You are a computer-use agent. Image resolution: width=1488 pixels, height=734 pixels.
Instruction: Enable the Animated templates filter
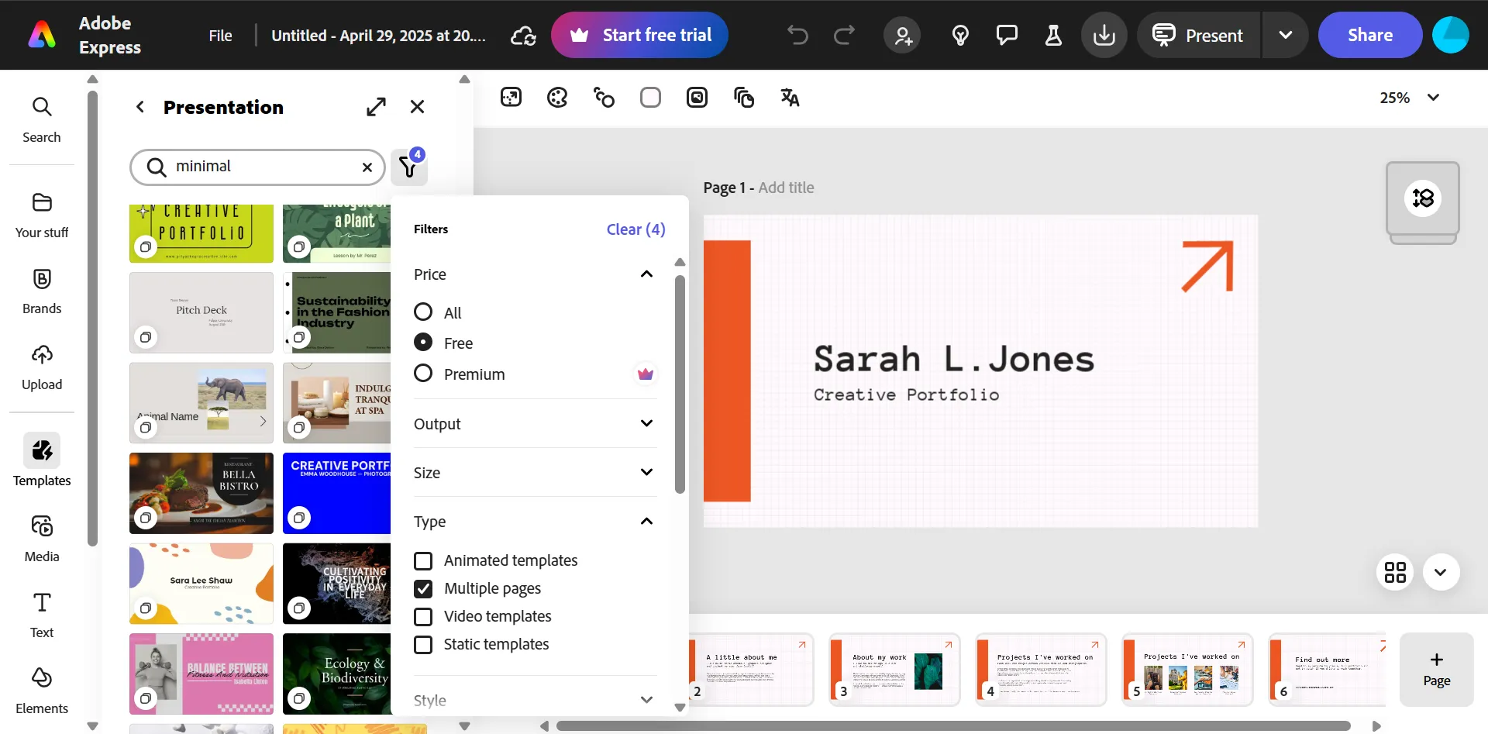pyautogui.click(x=423, y=560)
